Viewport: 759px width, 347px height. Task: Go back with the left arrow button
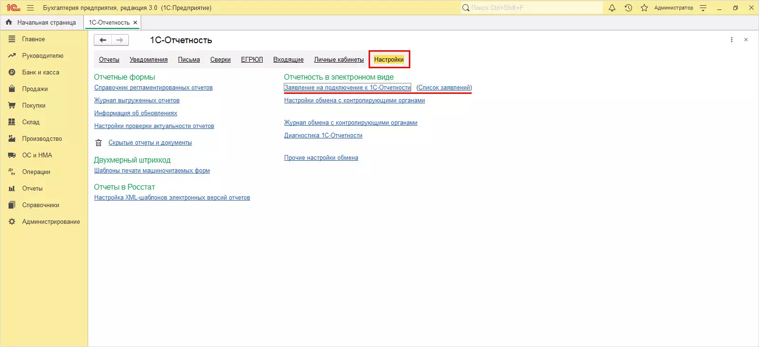(x=103, y=40)
